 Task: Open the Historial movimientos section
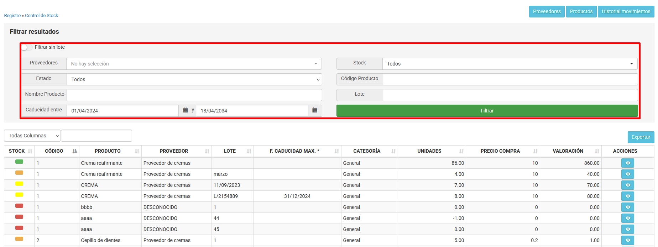pos(626,11)
